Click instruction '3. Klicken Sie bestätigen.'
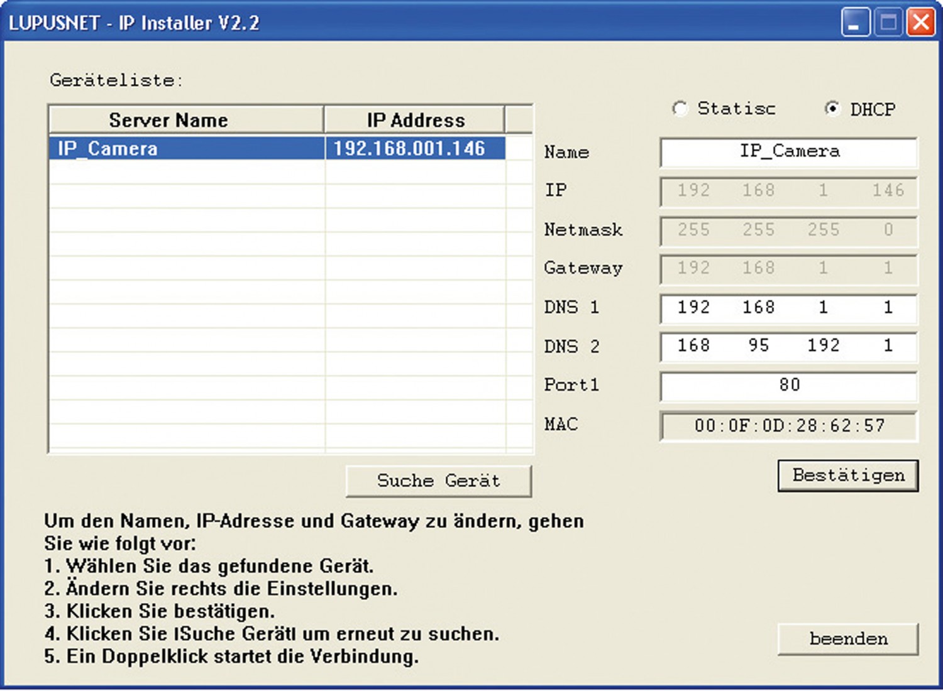 tap(160, 611)
